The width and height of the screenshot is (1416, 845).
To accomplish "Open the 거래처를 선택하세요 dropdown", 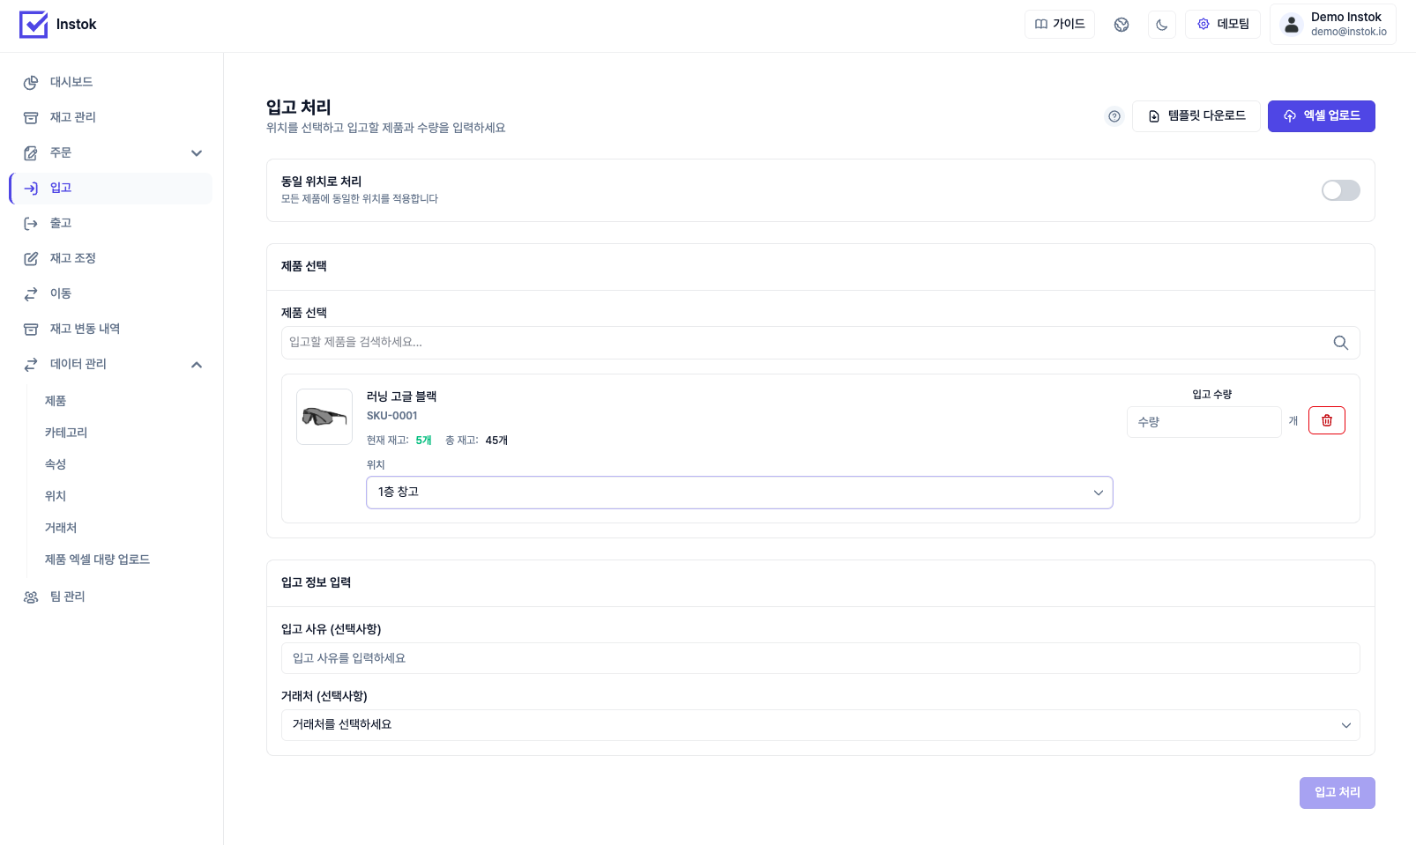I will [x=820, y=725].
